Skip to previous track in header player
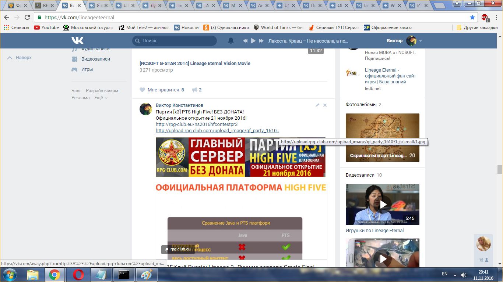This screenshot has height=282, width=503. pyautogui.click(x=245, y=41)
